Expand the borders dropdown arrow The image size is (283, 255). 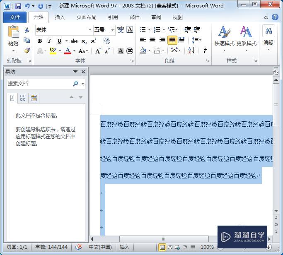(x=163, y=51)
